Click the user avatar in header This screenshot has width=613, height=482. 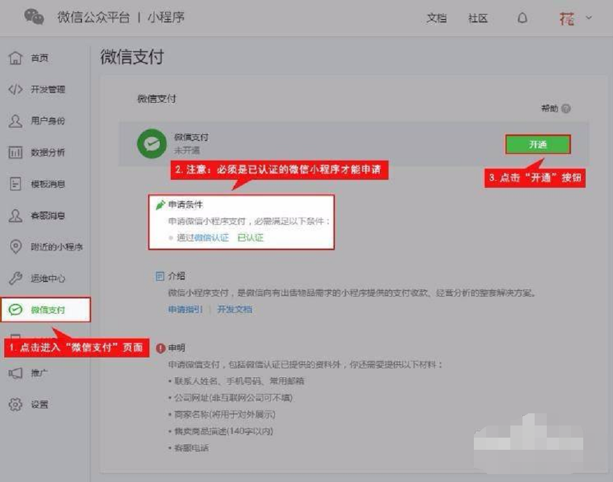click(x=567, y=18)
